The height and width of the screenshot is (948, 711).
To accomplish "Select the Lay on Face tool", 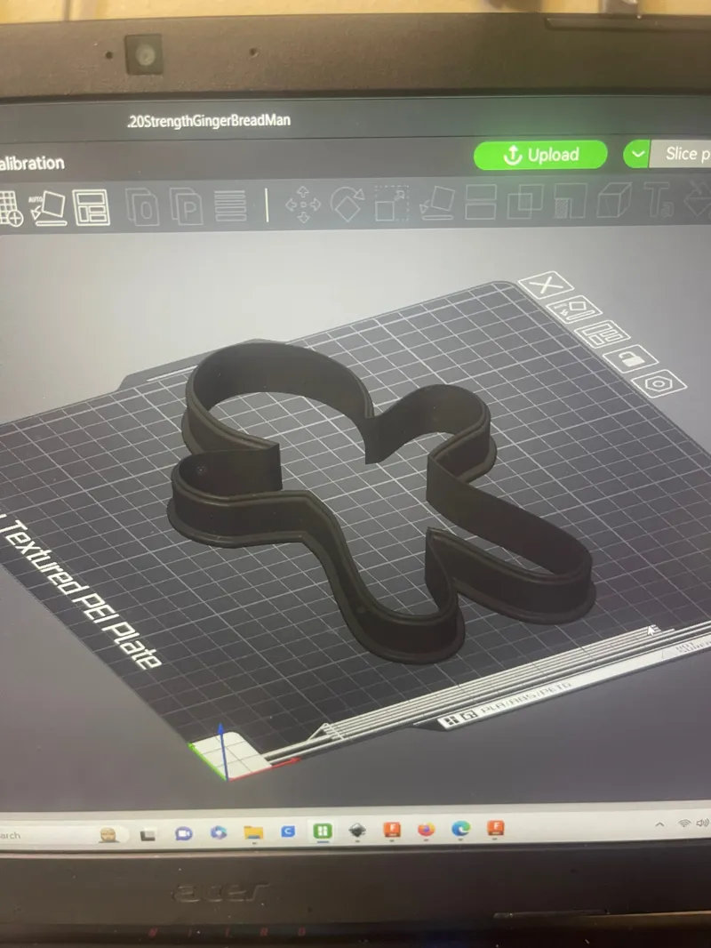I will click(436, 203).
